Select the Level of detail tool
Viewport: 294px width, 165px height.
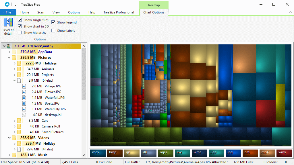pyautogui.click(x=8, y=26)
